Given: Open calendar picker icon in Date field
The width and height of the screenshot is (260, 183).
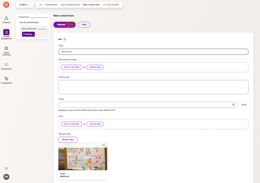Looking at the screenshot, I should click(x=233, y=105).
